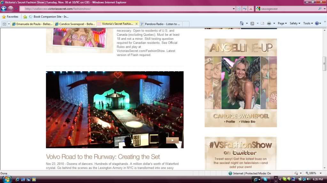Toggle the Compatibility View icon

point(239,9)
